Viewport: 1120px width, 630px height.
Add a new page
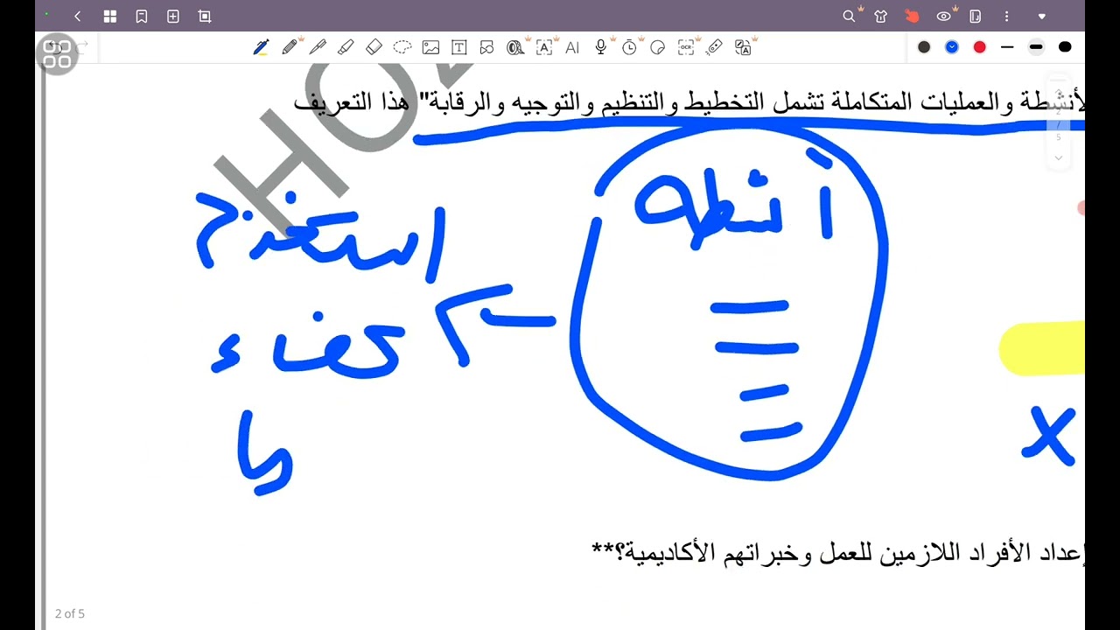(x=173, y=16)
